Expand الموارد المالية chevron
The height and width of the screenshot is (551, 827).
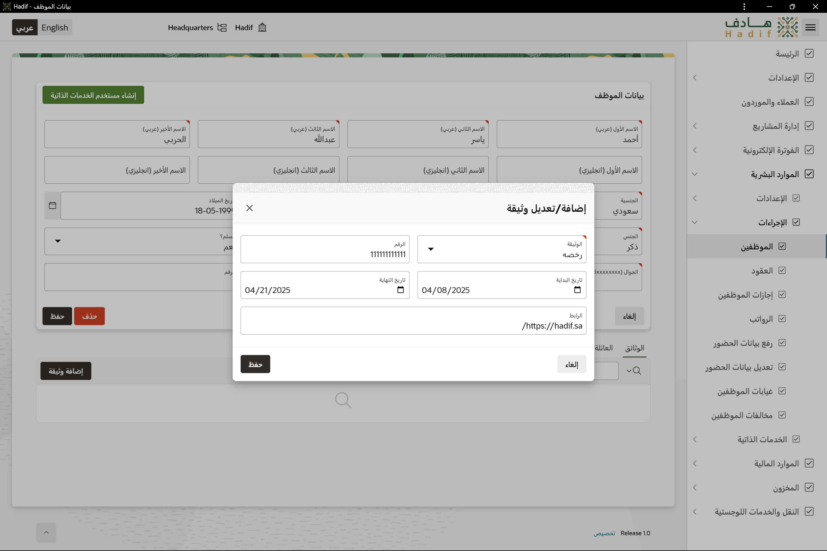[x=694, y=463]
